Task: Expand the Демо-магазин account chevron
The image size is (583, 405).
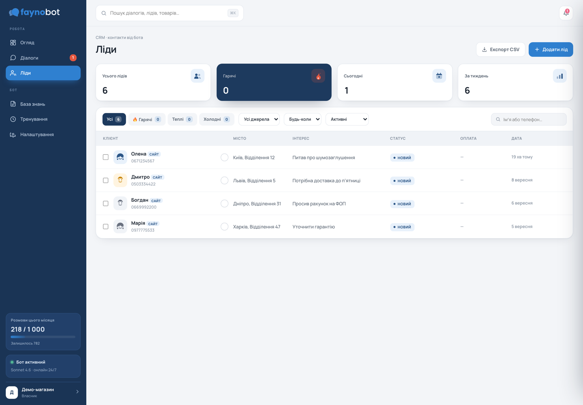Action: [77, 392]
